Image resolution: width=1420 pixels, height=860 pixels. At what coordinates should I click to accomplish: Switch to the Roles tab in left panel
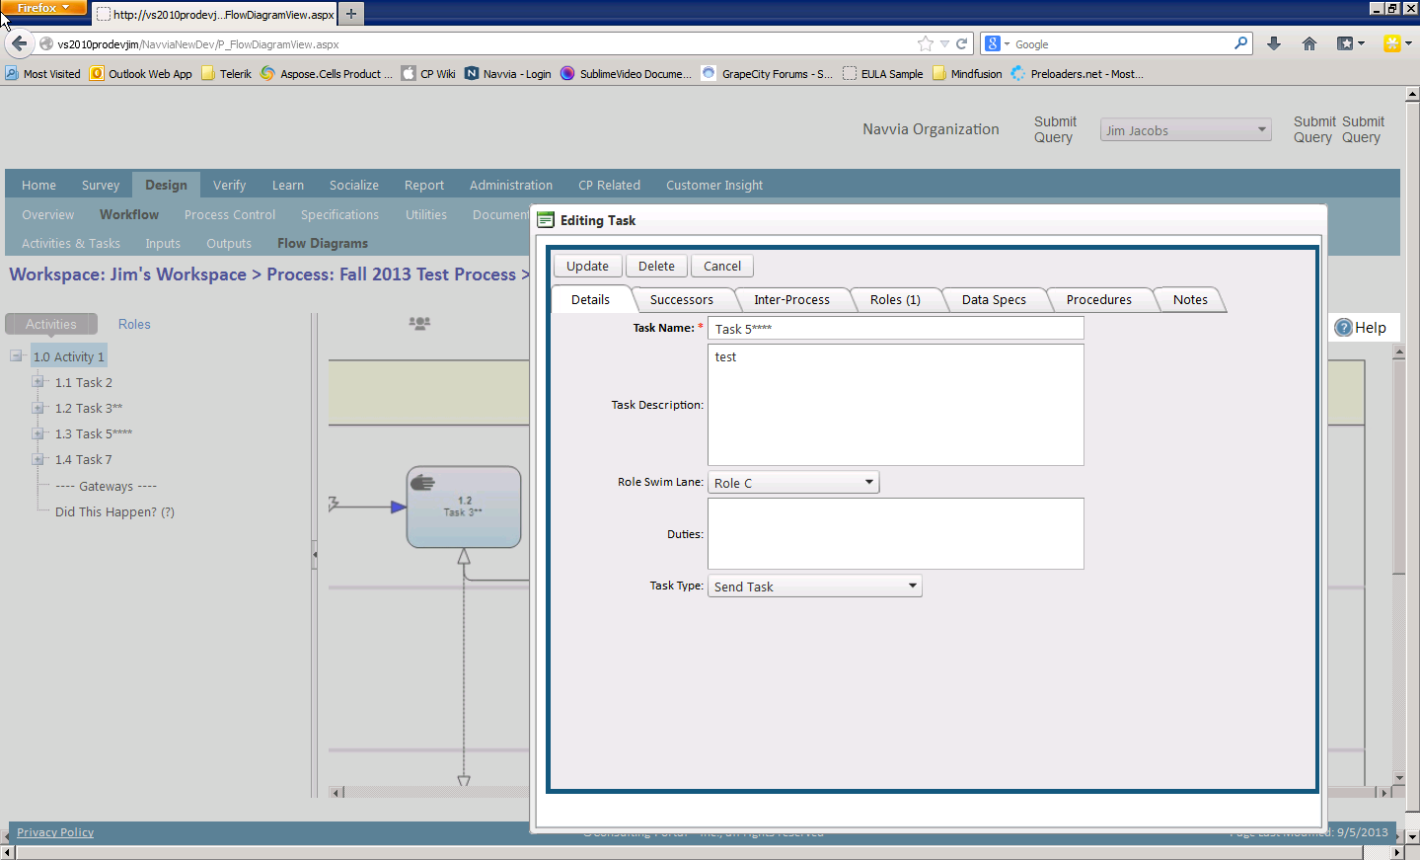134,324
